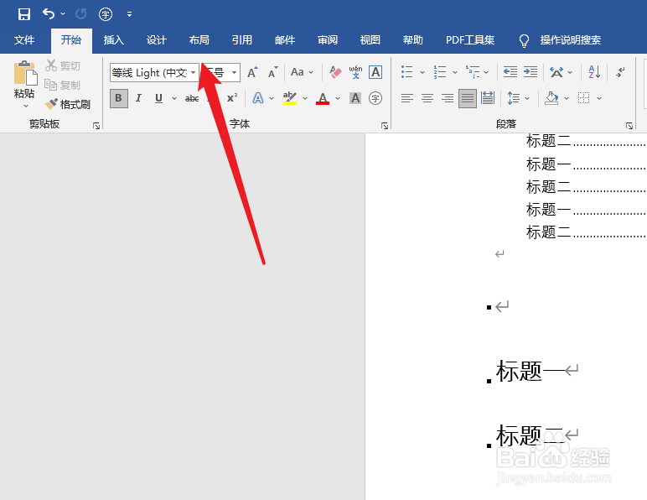Image resolution: width=647 pixels, height=500 pixels.
Task: Toggle superscript x² formatting
Action: coord(232,98)
